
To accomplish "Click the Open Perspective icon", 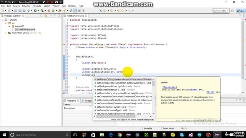I will coord(232,11).
